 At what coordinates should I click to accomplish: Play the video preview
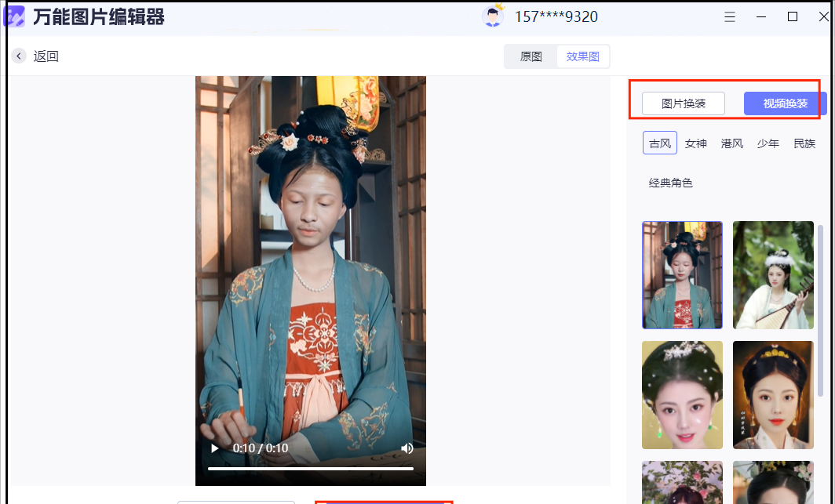pyautogui.click(x=214, y=448)
